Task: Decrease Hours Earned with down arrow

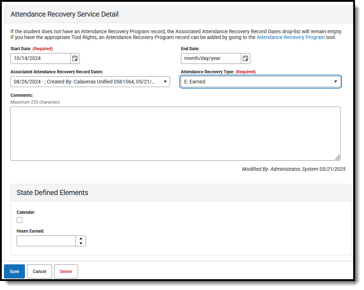Action: click(81, 243)
